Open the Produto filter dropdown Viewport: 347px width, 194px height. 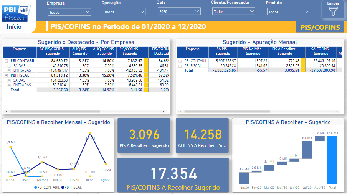pos(288,12)
